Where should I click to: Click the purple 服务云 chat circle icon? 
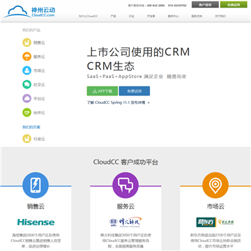pos(125,185)
